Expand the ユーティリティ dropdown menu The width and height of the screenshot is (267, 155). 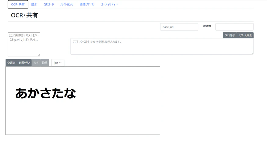(x=109, y=5)
